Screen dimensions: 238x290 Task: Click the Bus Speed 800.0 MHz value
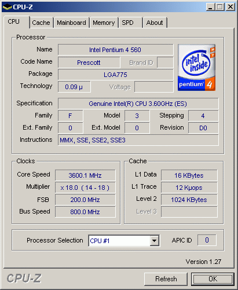pyautogui.click(x=85, y=212)
